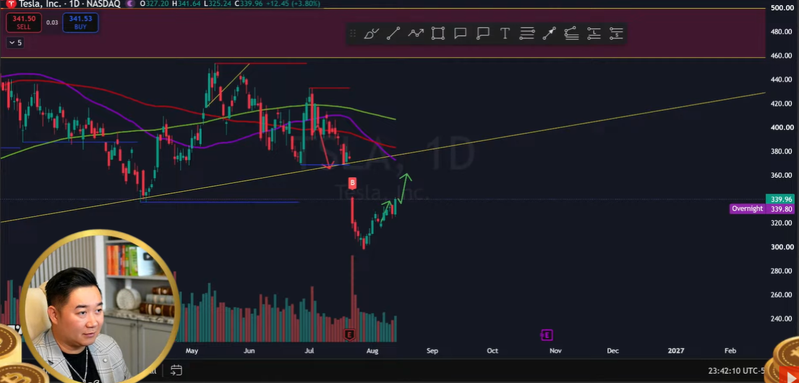Click the 341.50 SELL button
Image resolution: width=799 pixels, height=383 pixels.
pyautogui.click(x=24, y=23)
